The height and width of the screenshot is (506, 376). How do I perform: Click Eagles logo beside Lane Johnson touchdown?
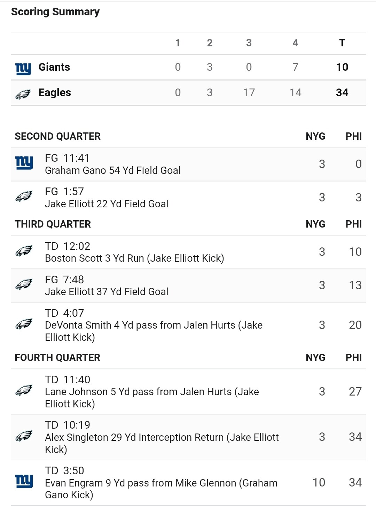tap(24, 390)
